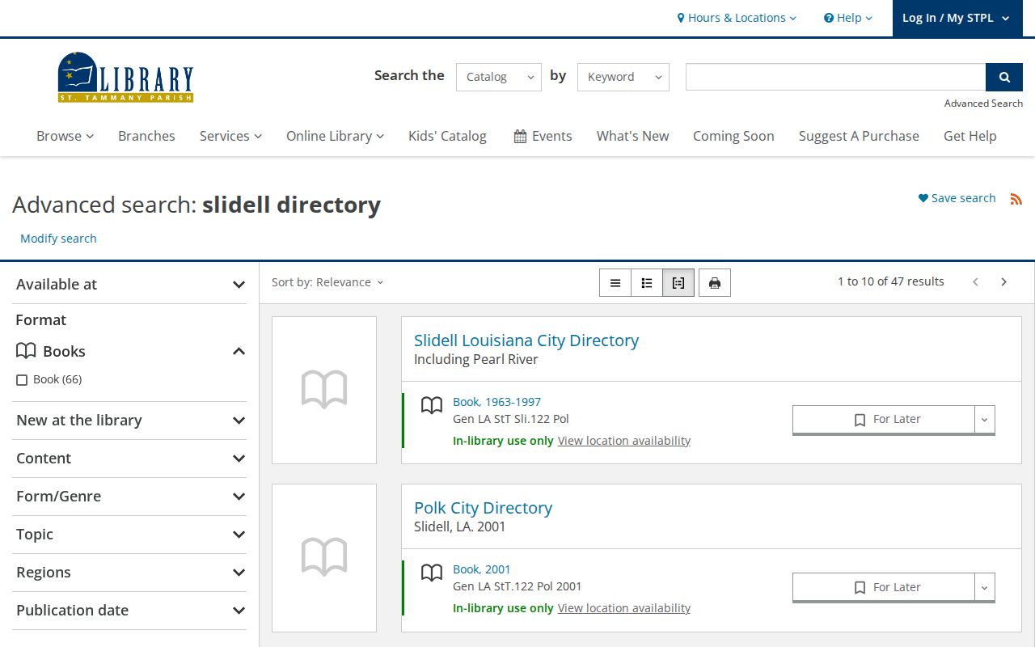
Task: Expand the Form/Genre filter
Action: tap(129, 497)
